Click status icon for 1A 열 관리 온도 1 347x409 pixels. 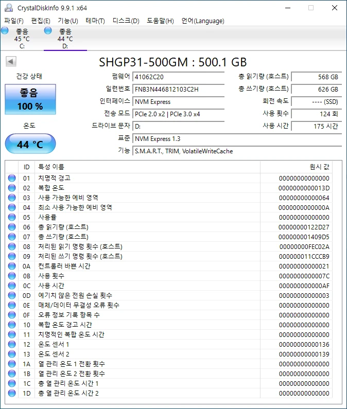(x=12, y=364)
